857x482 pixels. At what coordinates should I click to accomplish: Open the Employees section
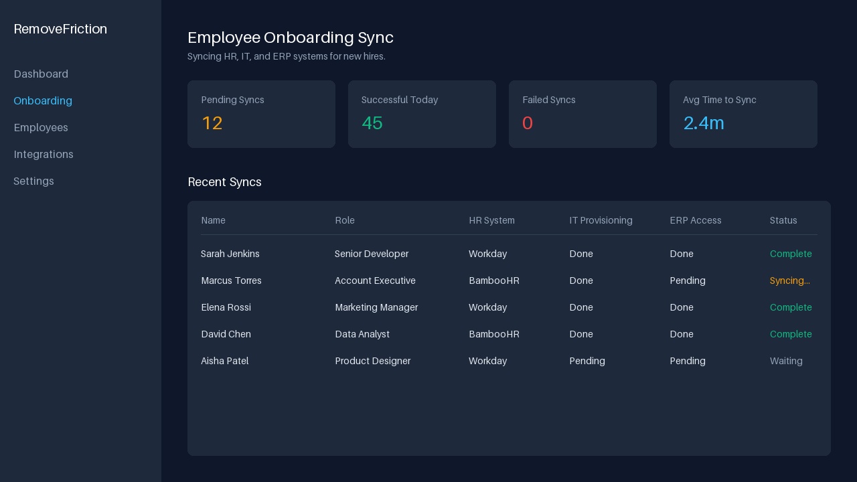point(41,128)
